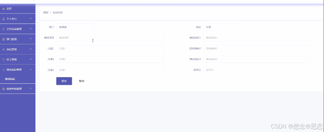The width and height of the screenshot is (324, 132).
Task: Click the icon beside 绩效考核管理
Action: click(x=3, y=89)
